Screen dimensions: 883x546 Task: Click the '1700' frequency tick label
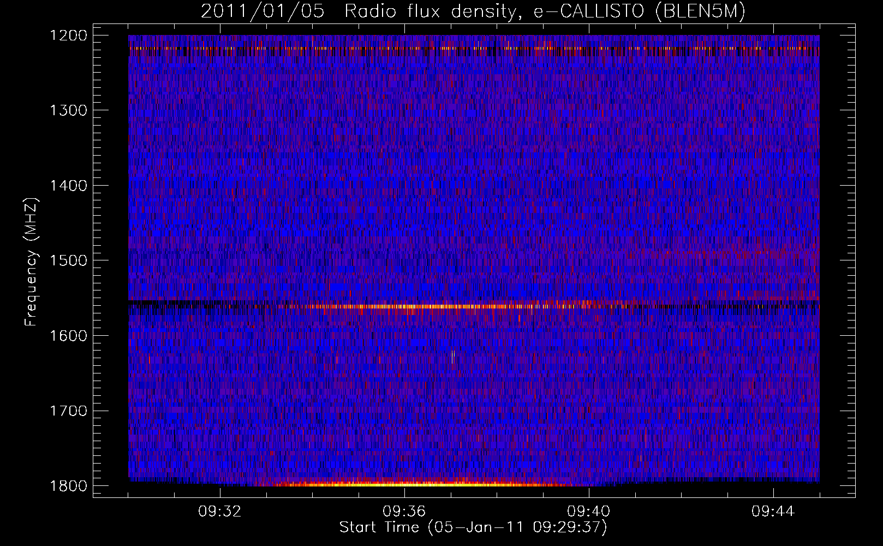pos(69,411)
